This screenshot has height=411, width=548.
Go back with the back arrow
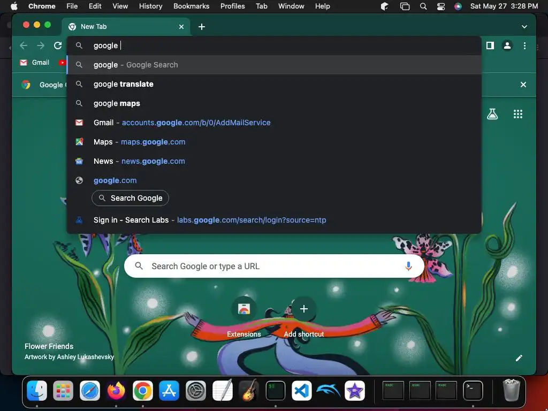pyautogui.click(x=24, y=45)
